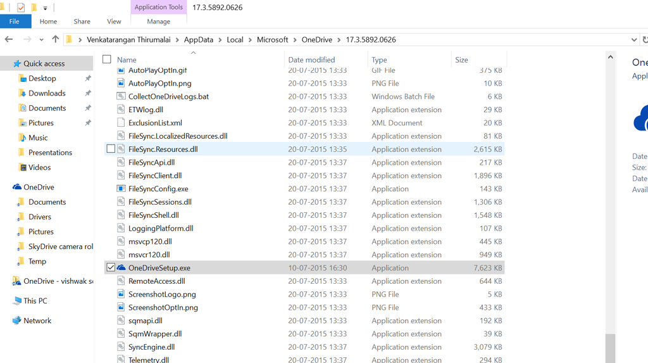Expand the chevron after Microsoft in path
Viewport: 648px width, 363px height.
pyautogui.click(x=295, y=40)
